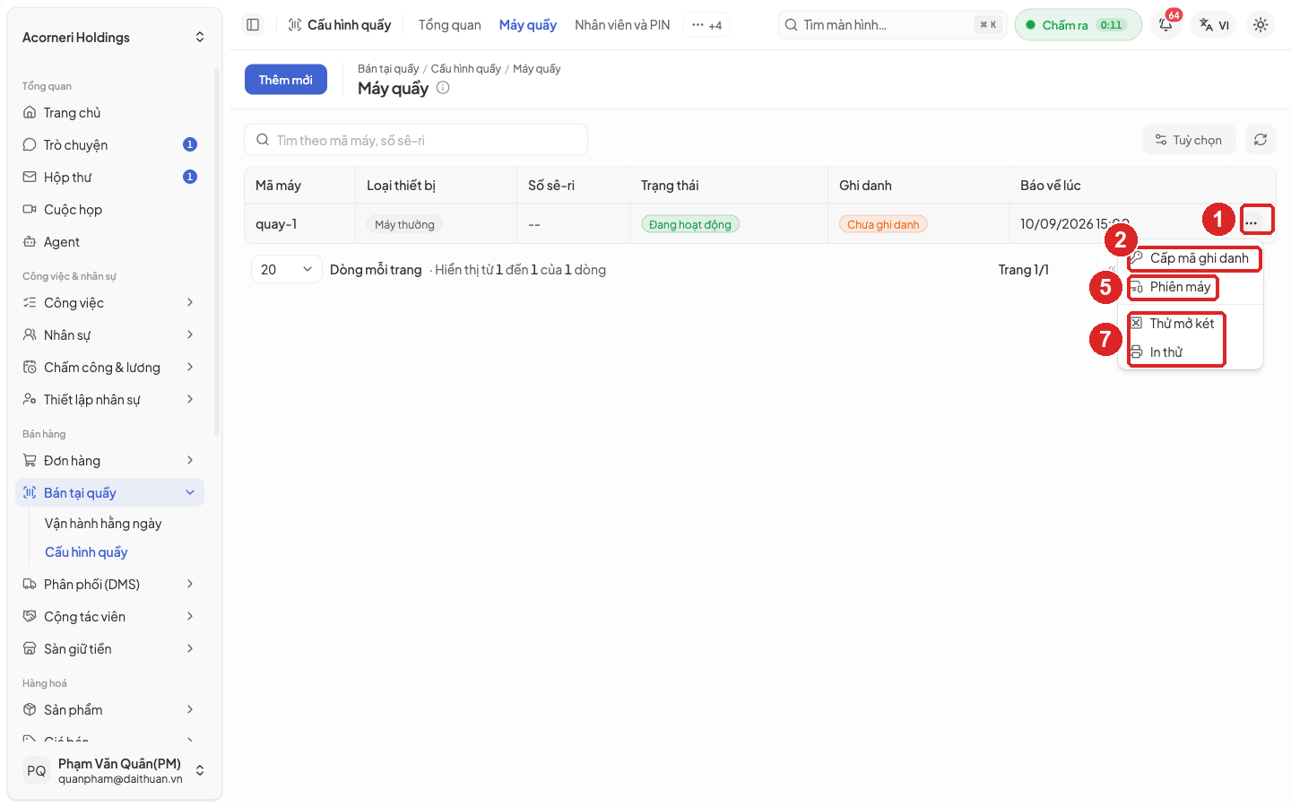Refresh the kiosk machine table
This screenshot has height=807, width=1291.
click(1261, 140)
